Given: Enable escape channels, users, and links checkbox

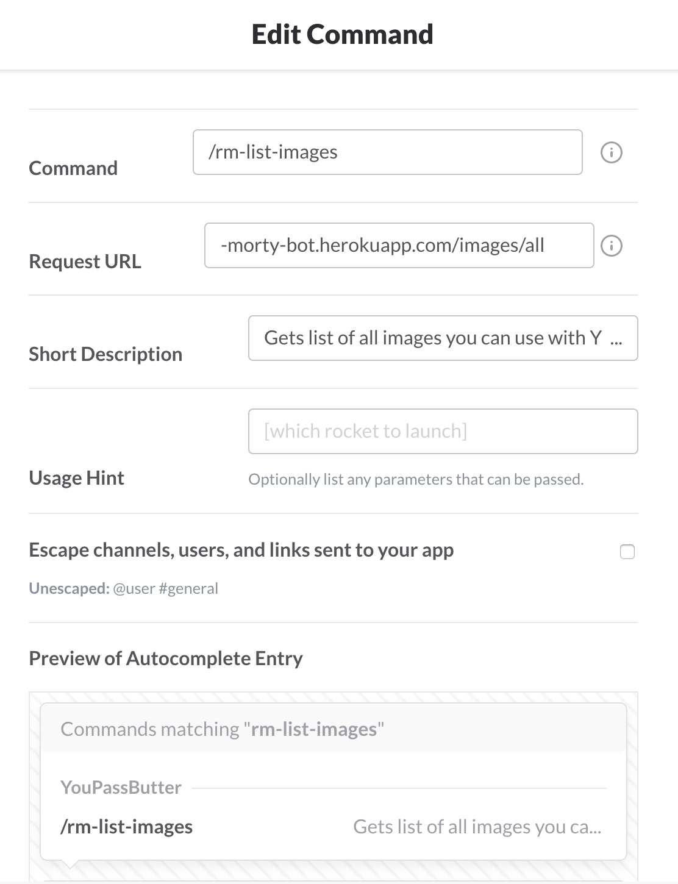Looking at the screenshot, I should click(627, 552).
